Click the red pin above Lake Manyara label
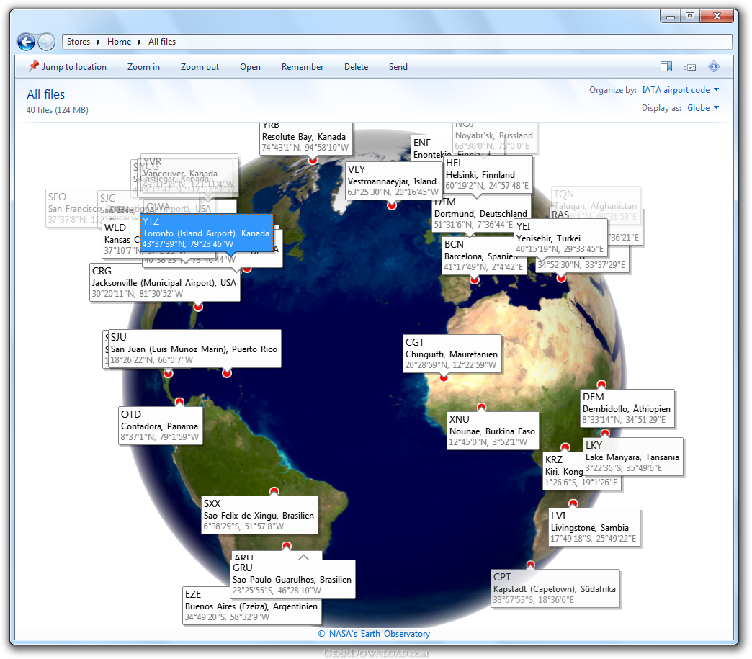The image size is (752, 659). pyautogui.click(x=605, y=433)
